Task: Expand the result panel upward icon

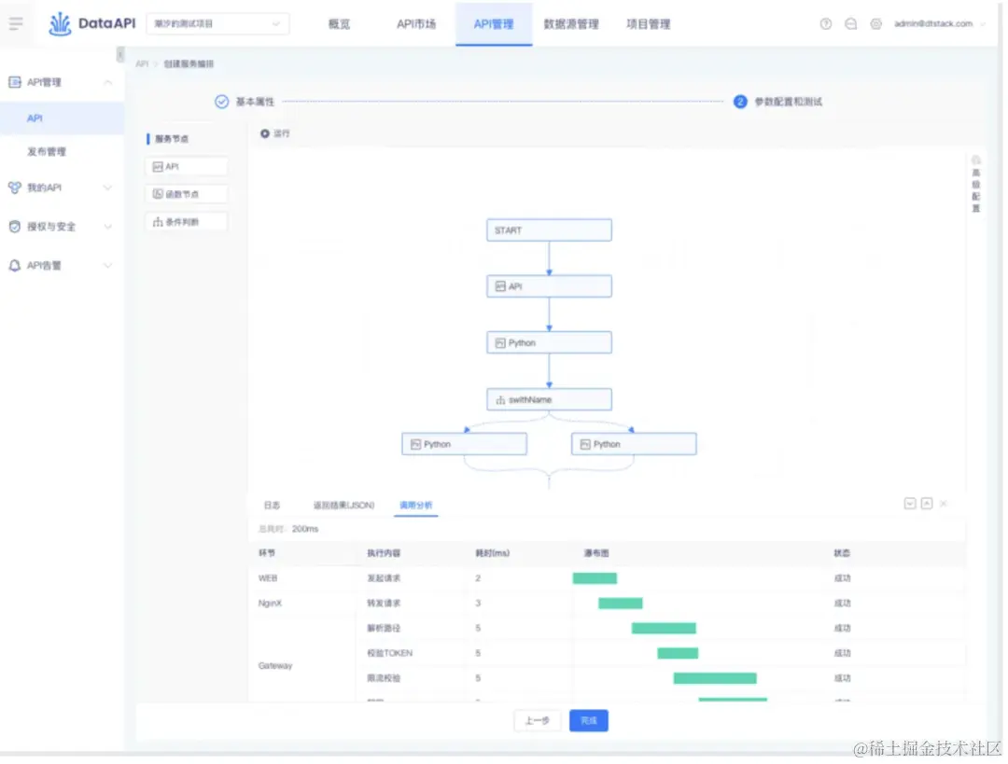Action: coord(927,504)
